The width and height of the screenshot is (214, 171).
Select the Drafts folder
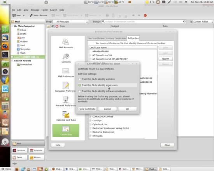pos(23,34)
